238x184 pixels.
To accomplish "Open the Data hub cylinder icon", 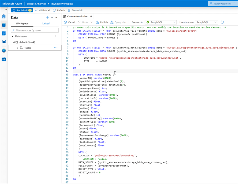I will pyautogui.click(x=4, y=25).
